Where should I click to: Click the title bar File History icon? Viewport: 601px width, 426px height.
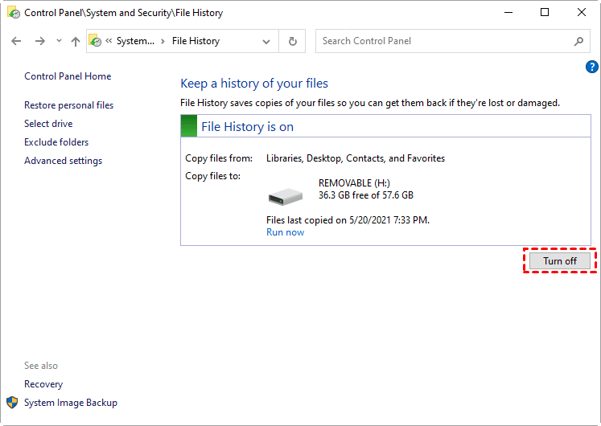point(12,13)
